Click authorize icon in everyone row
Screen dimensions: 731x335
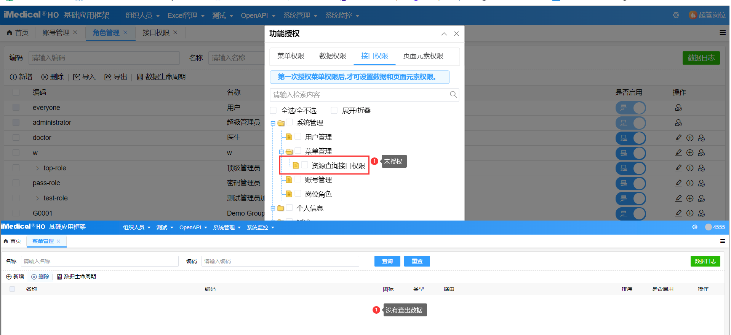click(x=678, y=108)
